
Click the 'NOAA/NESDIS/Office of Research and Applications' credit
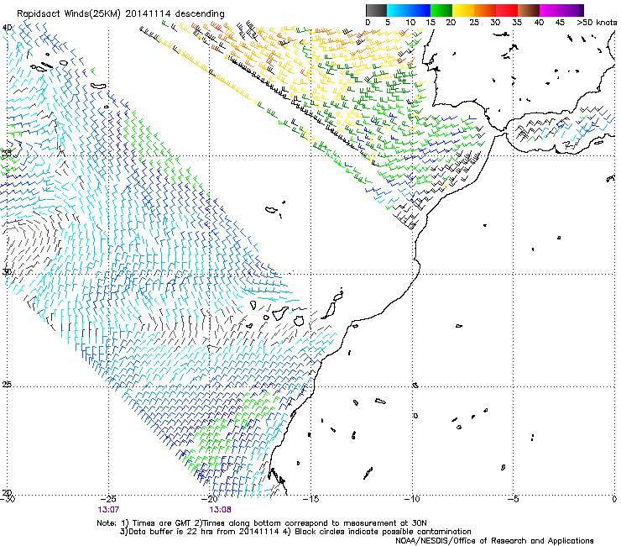tap(494, 541)
